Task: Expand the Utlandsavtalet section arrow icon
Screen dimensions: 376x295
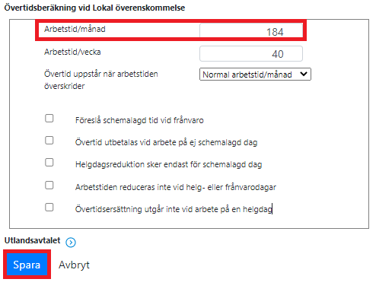Action: tap(71, 243)
